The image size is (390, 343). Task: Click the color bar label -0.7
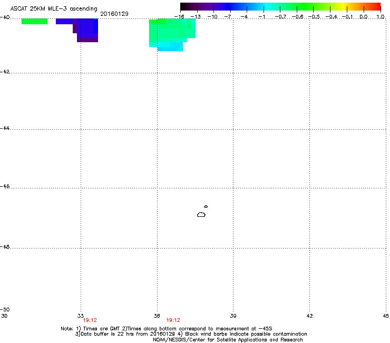(280, 17)
